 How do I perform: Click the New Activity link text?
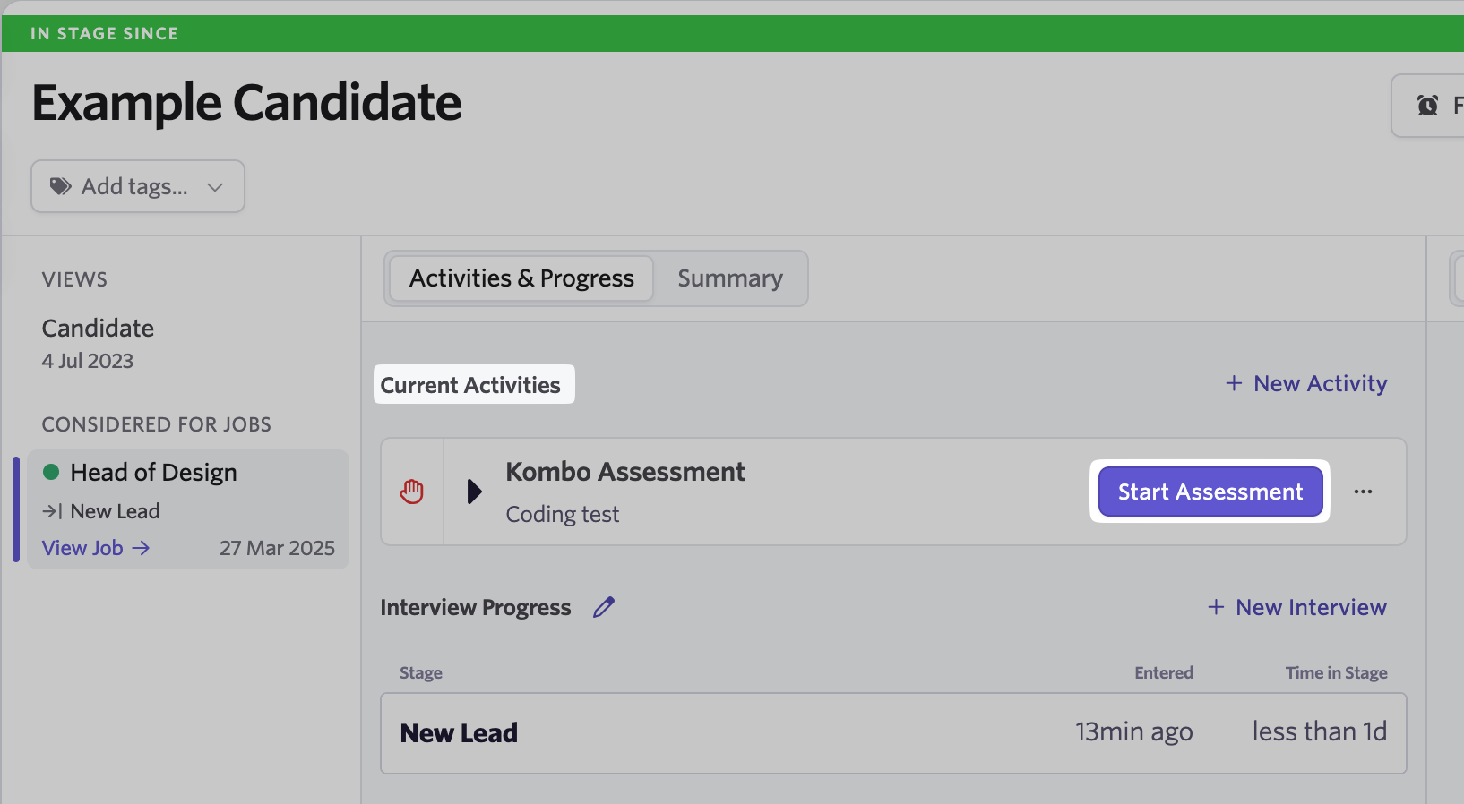[x=1321, y=383]
